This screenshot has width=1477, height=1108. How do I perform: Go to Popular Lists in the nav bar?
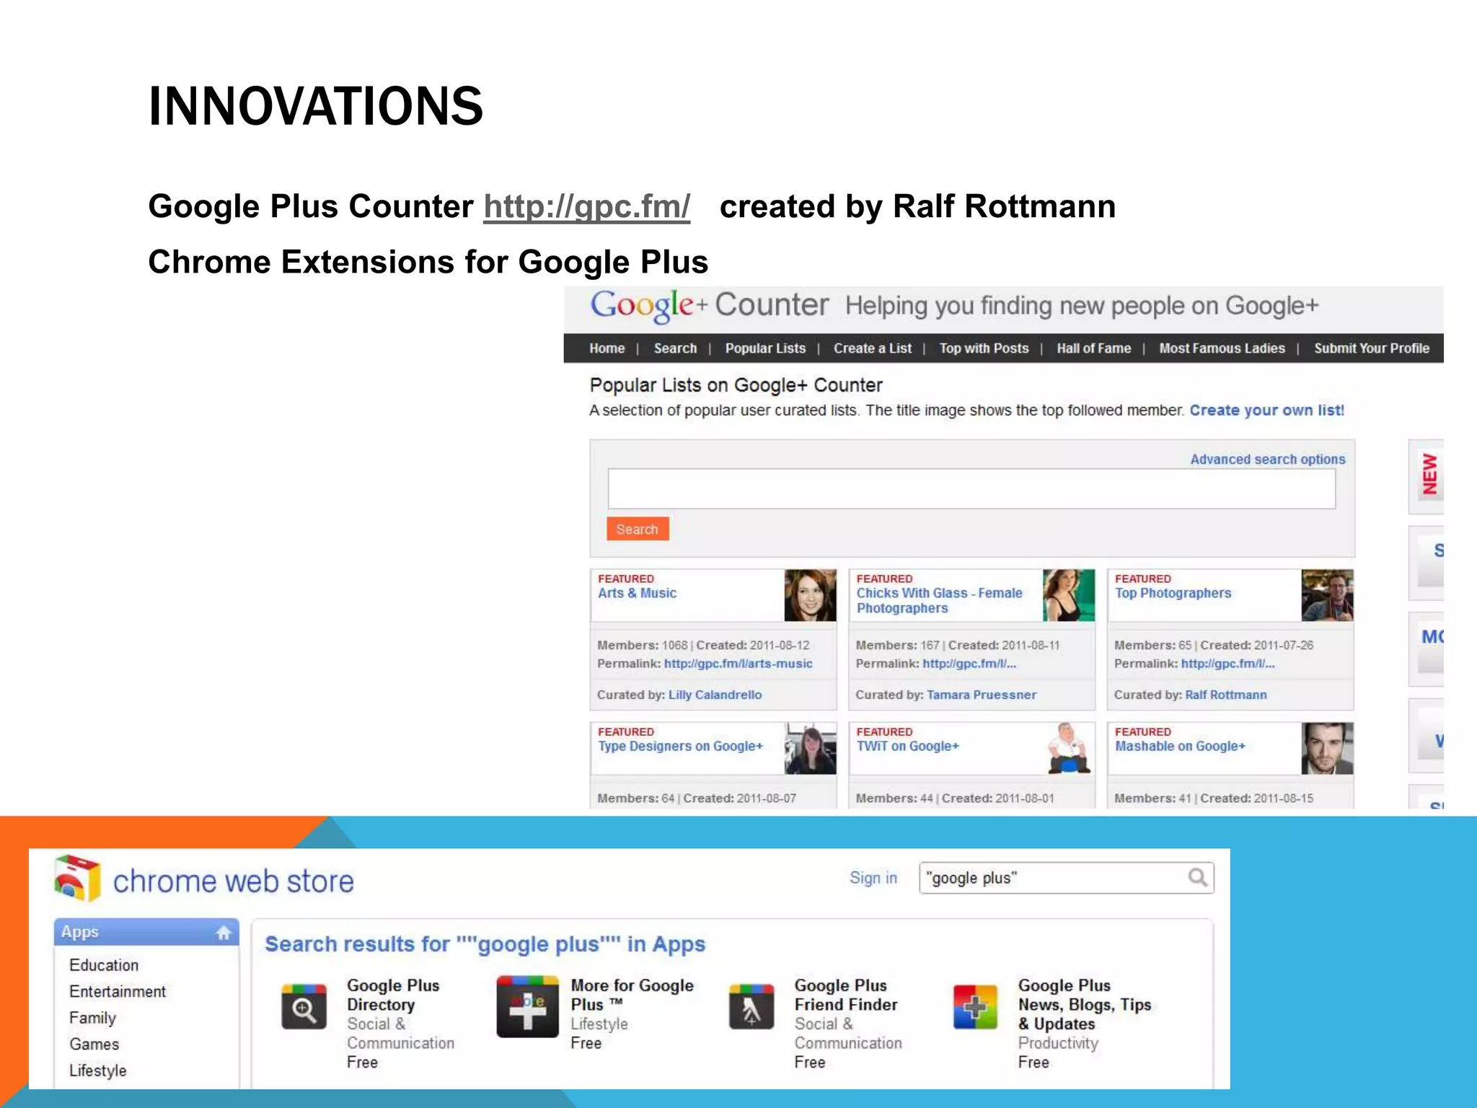(x=765, y=348)
